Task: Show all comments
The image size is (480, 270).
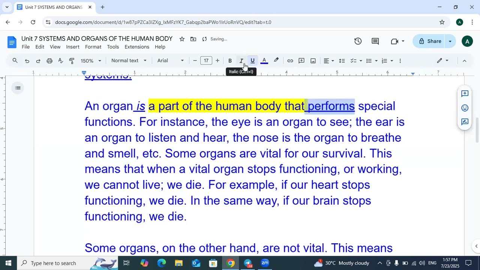Action: click(x=375, y=41)
